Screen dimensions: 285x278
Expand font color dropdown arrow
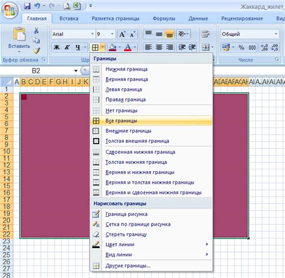click(x=135, y=47)
